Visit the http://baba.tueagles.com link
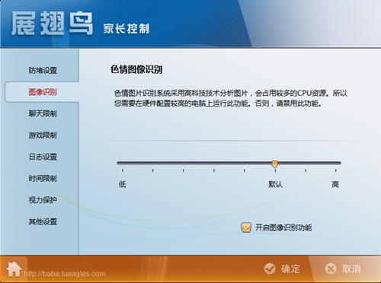 [65, 274]
